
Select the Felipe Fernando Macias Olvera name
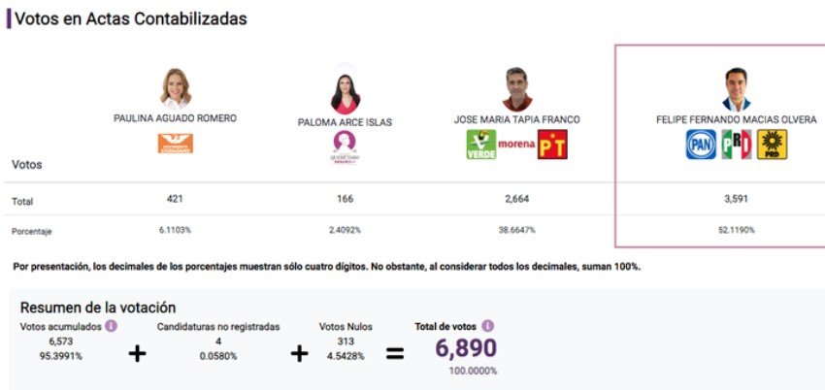point(736,120)
